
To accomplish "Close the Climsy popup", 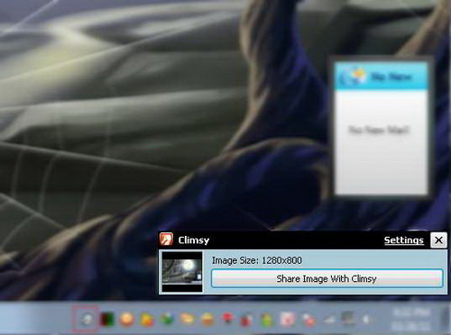I will 438,240.
